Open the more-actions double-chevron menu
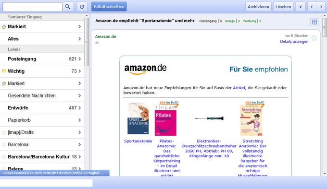 (x=300, y=7)
